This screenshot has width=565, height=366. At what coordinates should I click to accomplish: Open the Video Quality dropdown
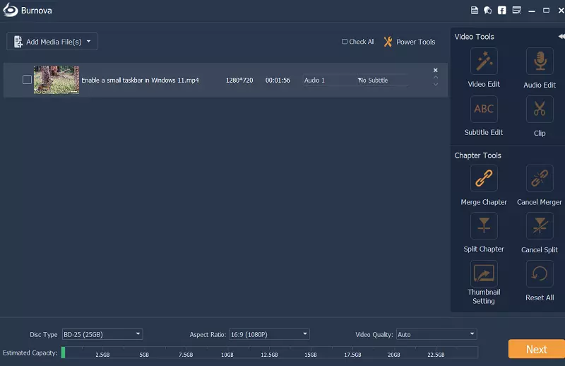(436, 334)
